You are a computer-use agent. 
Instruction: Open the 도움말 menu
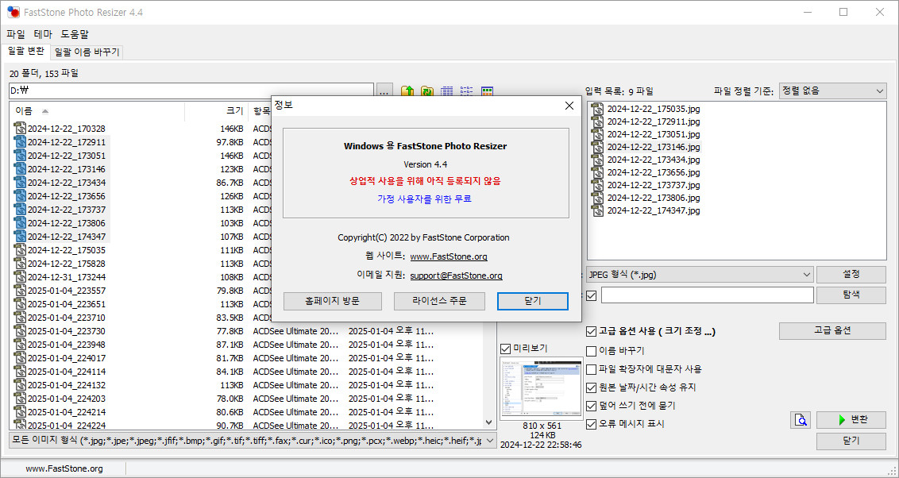[75, 34]
